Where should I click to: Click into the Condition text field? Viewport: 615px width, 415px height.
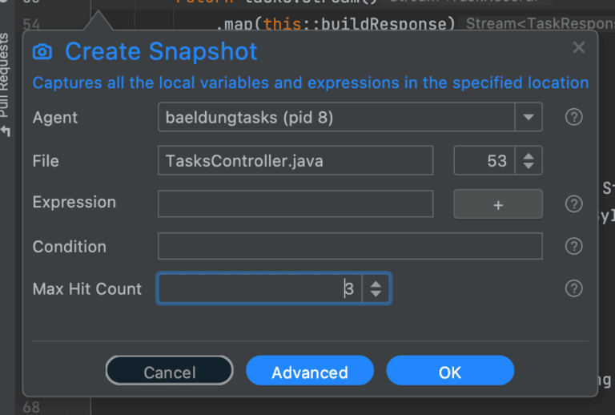350,247
